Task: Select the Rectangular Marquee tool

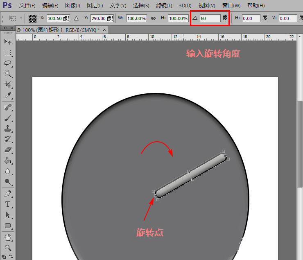Action: tap(8, 53)
